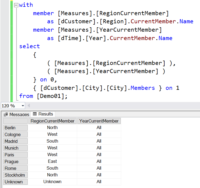Select the Cologne row header
200x188 pixels.
(x=15, y=134)
